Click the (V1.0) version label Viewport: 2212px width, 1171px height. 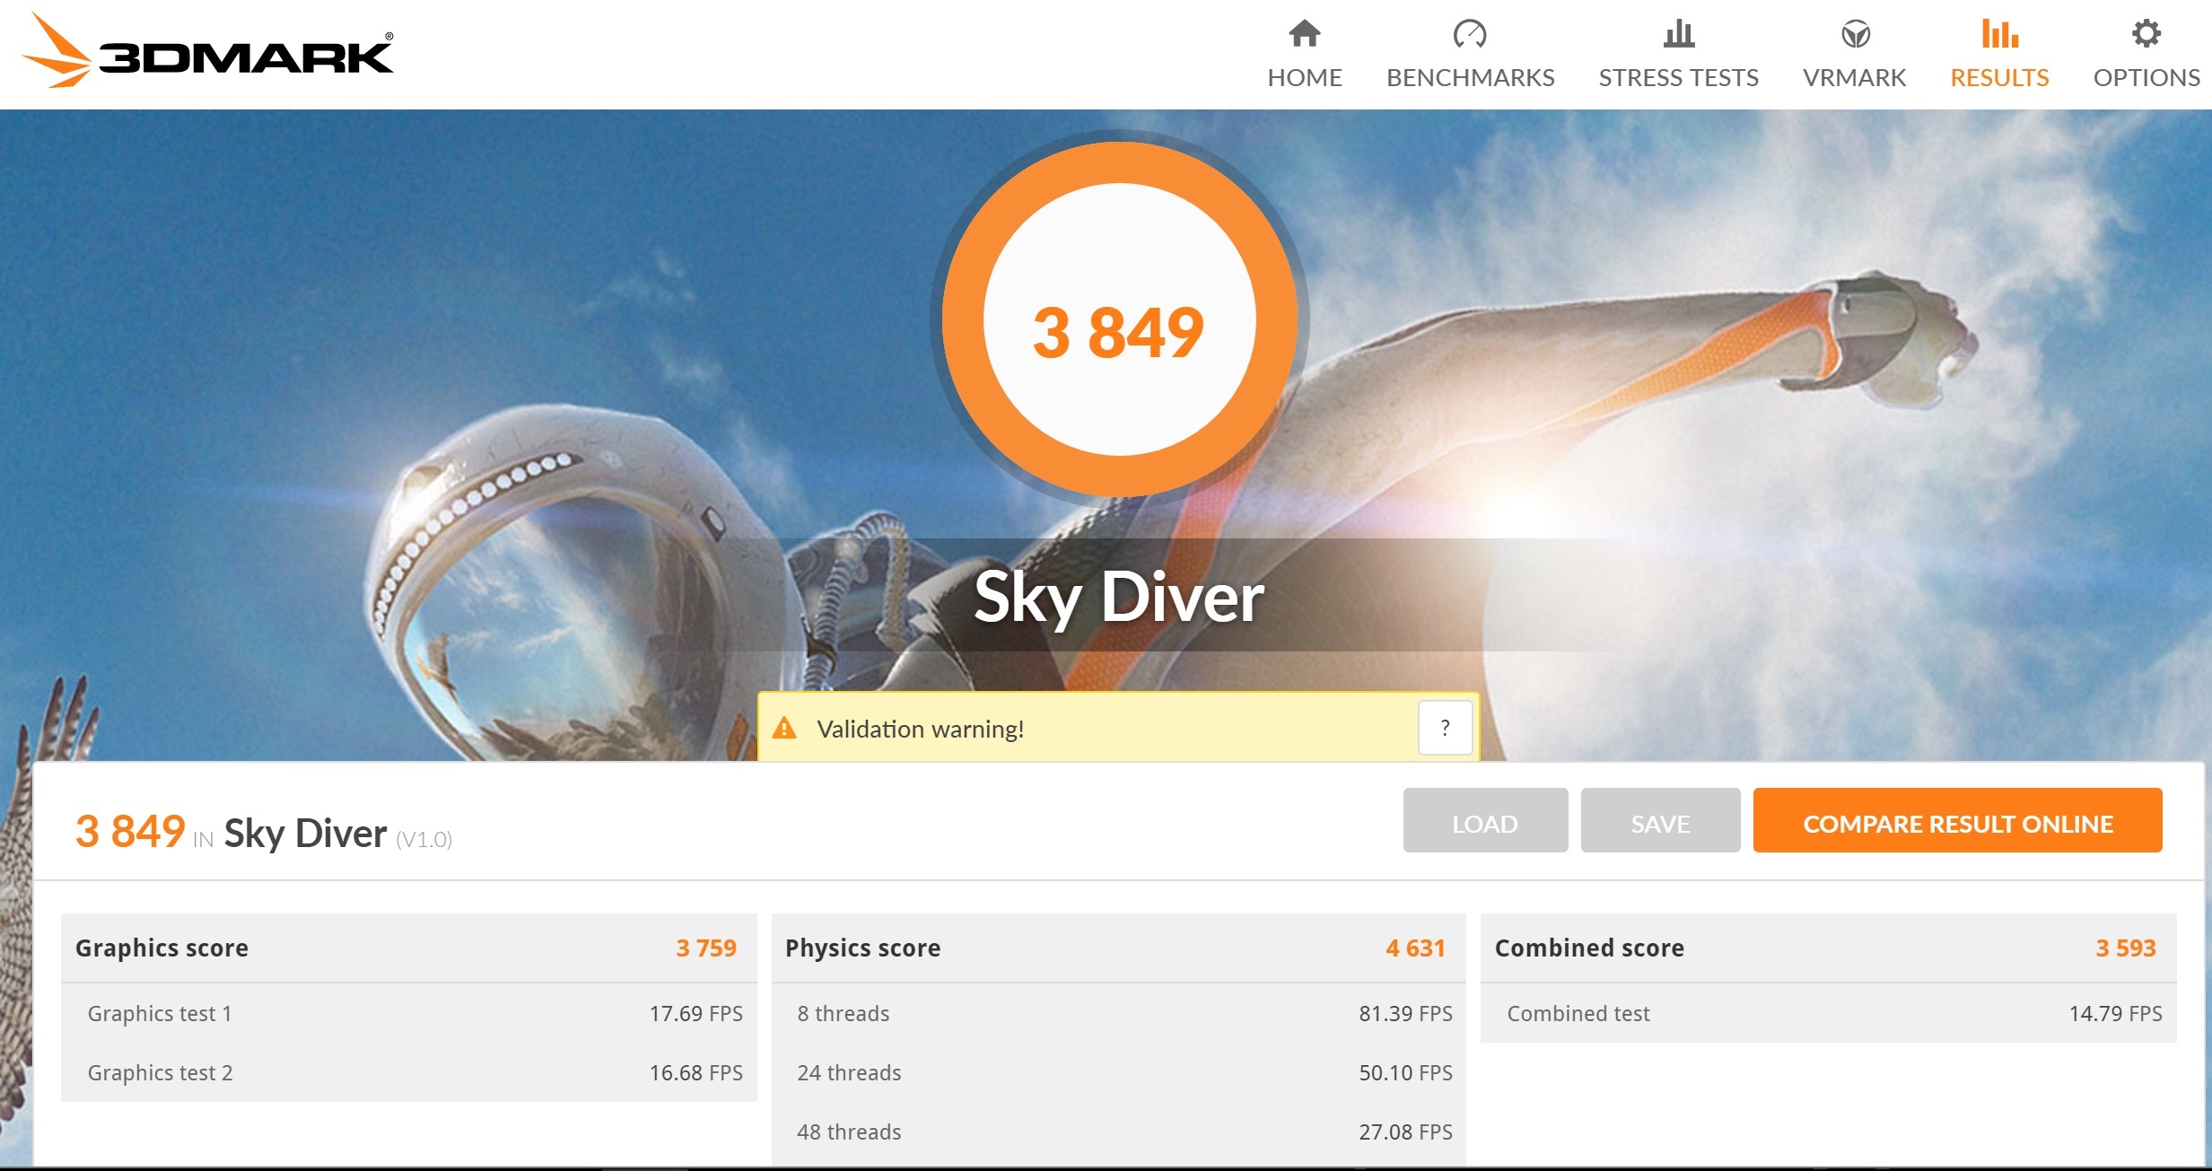(x=424, y=840)
